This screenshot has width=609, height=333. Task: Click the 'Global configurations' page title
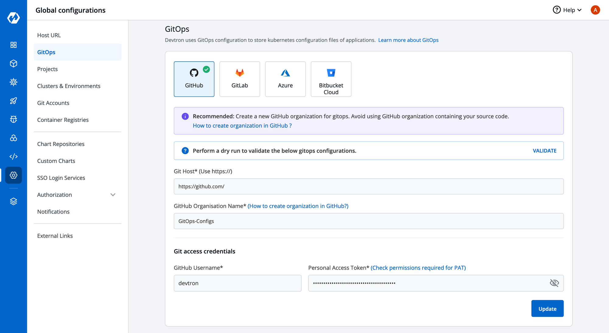pos(71,10)
